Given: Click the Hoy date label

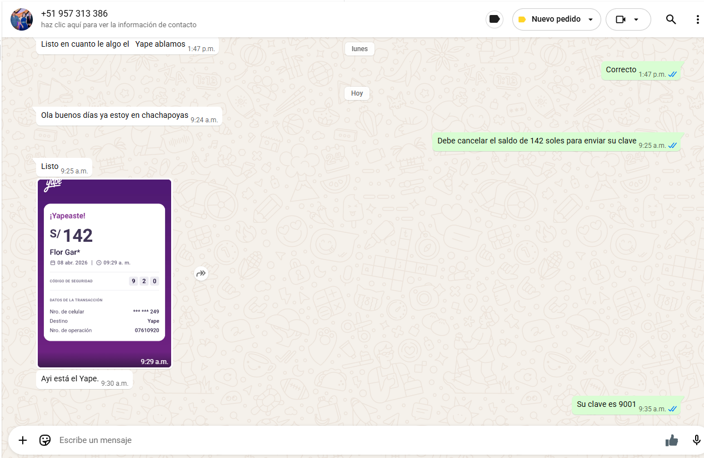Looking at the screenshot, I should 357,93.
